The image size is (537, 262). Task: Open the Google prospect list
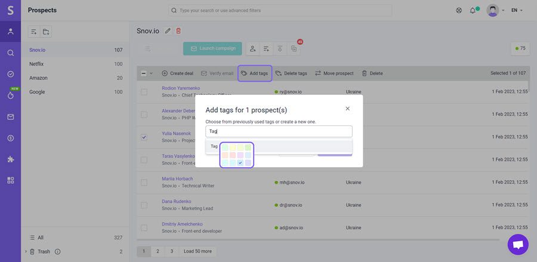coord(75,92)
